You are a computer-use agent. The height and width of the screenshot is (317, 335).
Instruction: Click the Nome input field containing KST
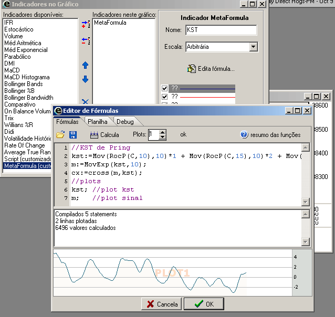[221, 30]
